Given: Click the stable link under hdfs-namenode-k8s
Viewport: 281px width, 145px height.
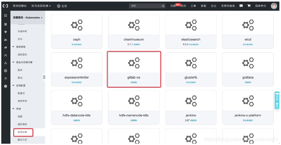Looking at the screenshot, I should pos(134,120).
